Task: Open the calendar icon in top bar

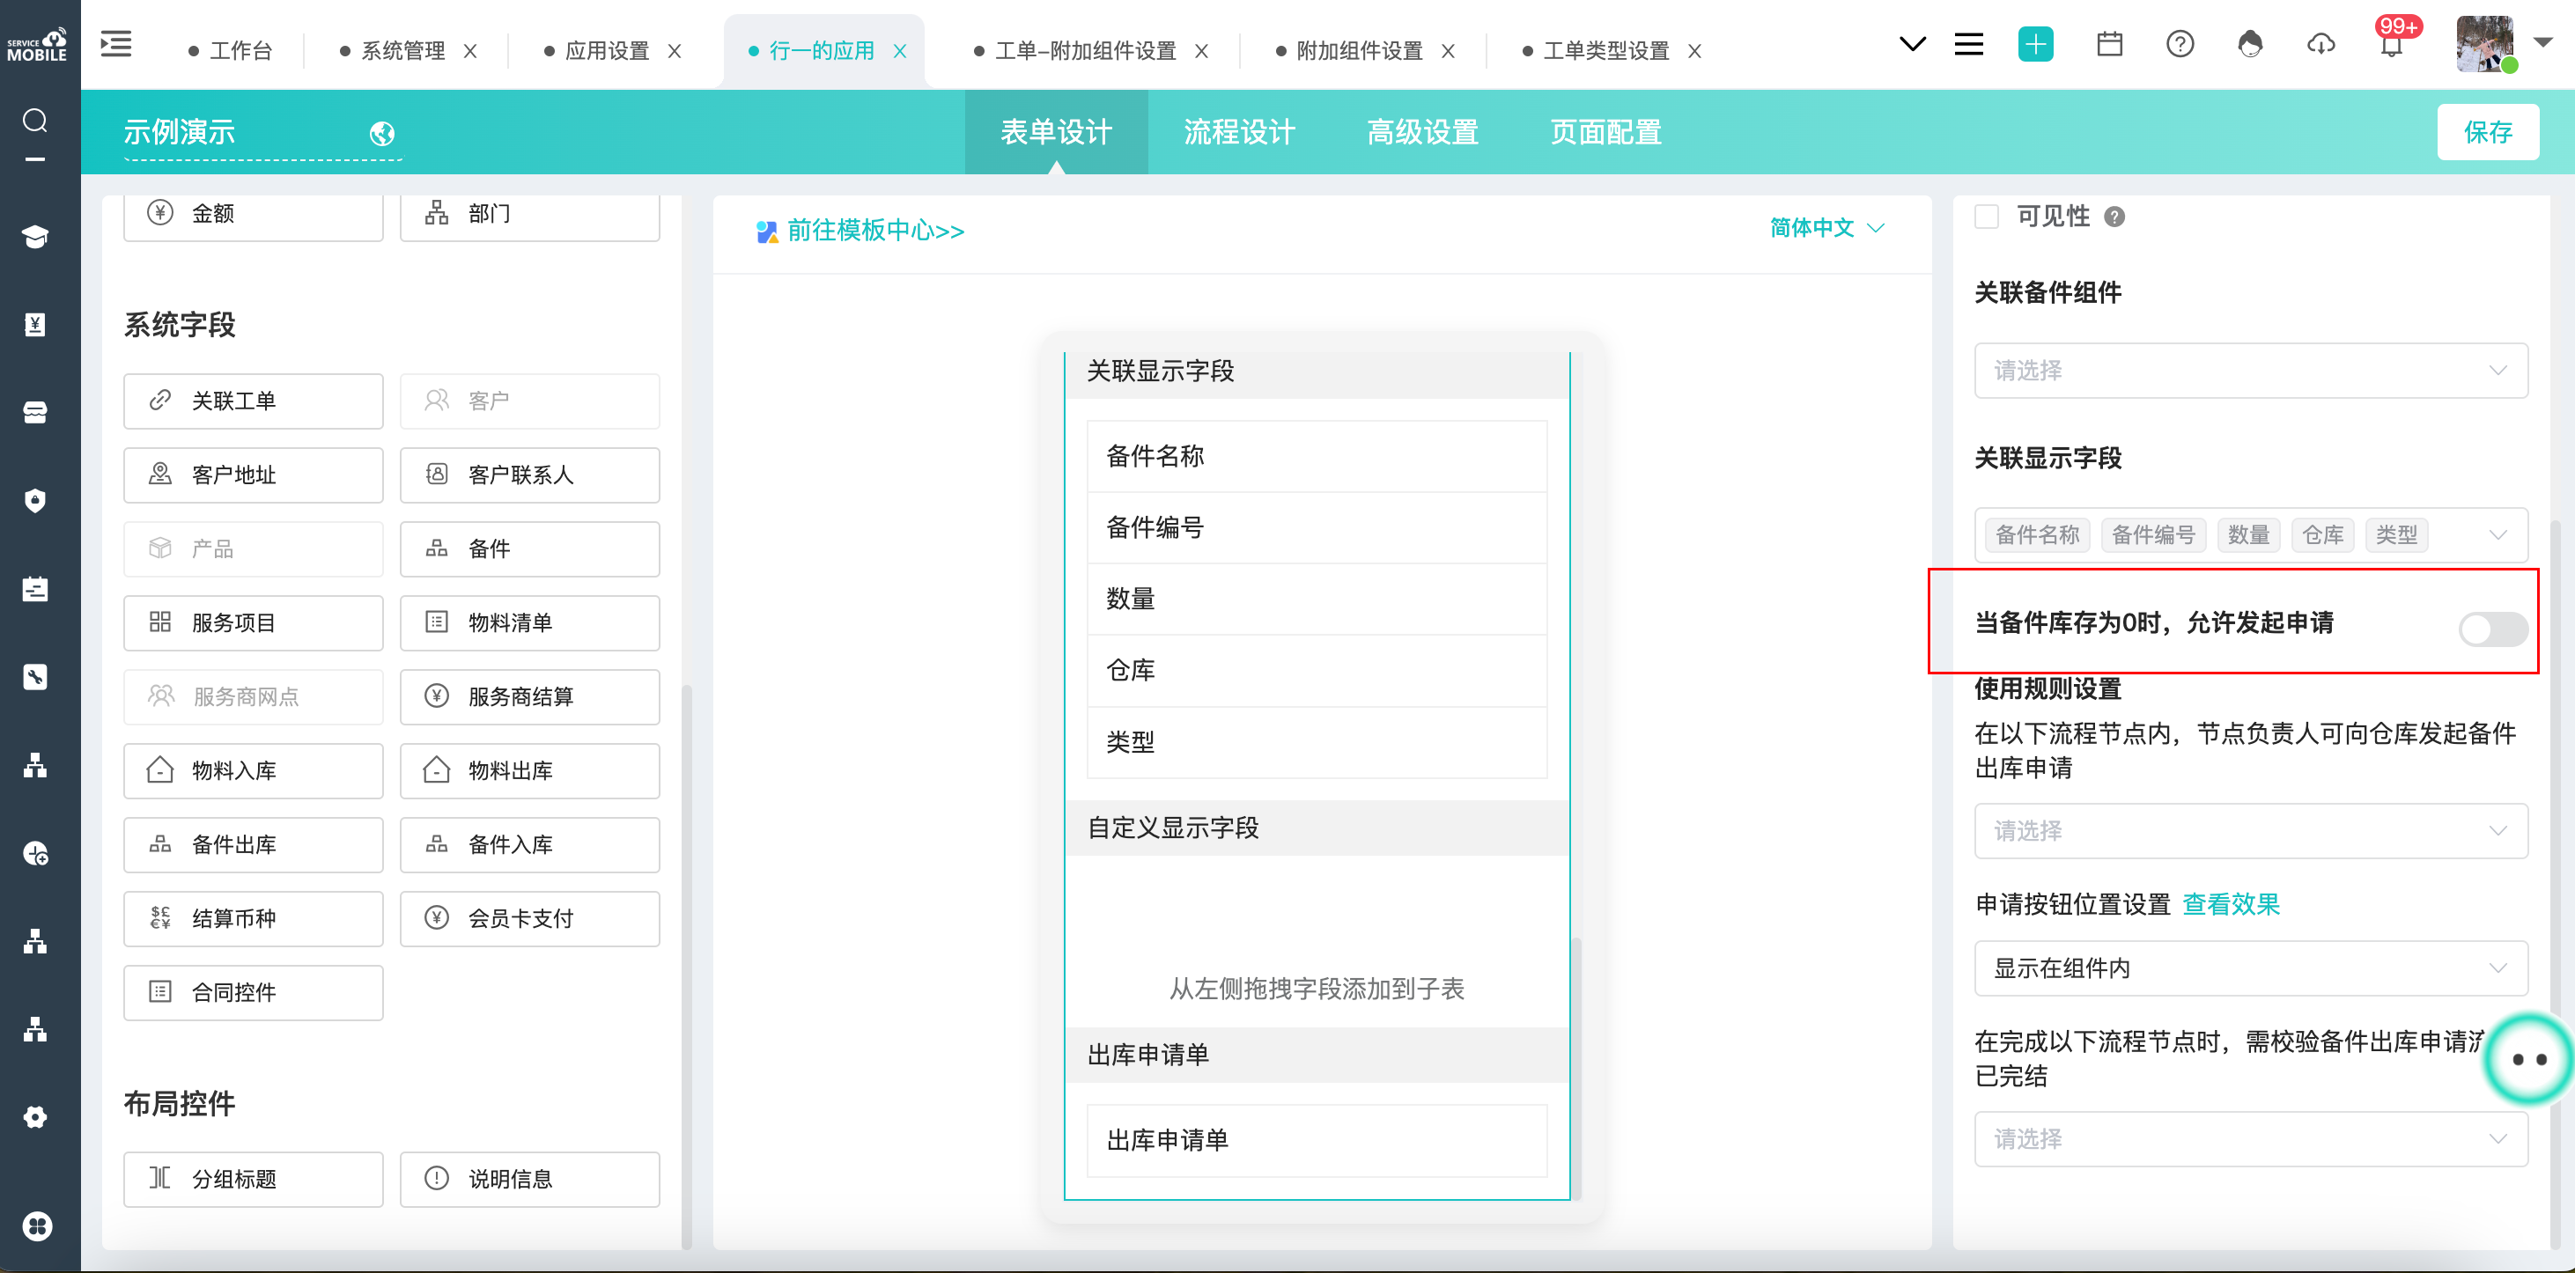Action: click(x=2109, y=45)
